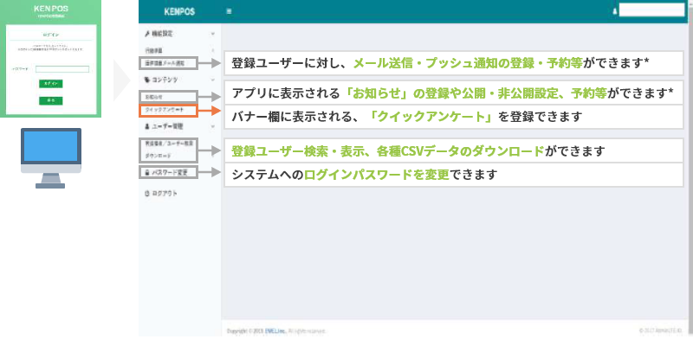This screenshot has height=339, width=693.
Task: Click the lower green button on login screen
Action: [51, 100]
